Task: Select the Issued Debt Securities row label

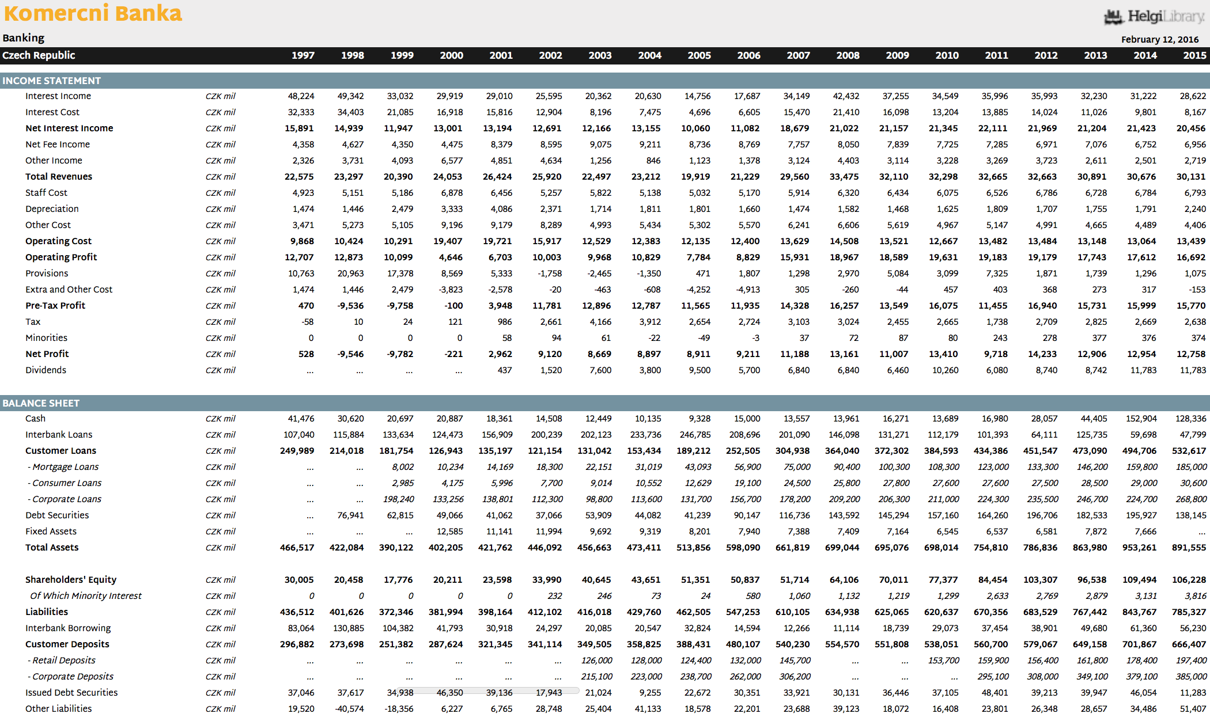Action: pos(71,693)
